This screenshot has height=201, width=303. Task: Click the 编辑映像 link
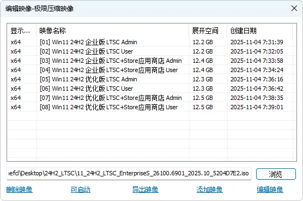tap(270, 190)
